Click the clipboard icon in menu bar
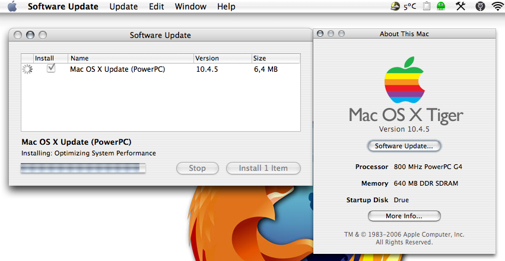Image resolution: width=505 pixels, height=261 pixels. tap(427, 6)
